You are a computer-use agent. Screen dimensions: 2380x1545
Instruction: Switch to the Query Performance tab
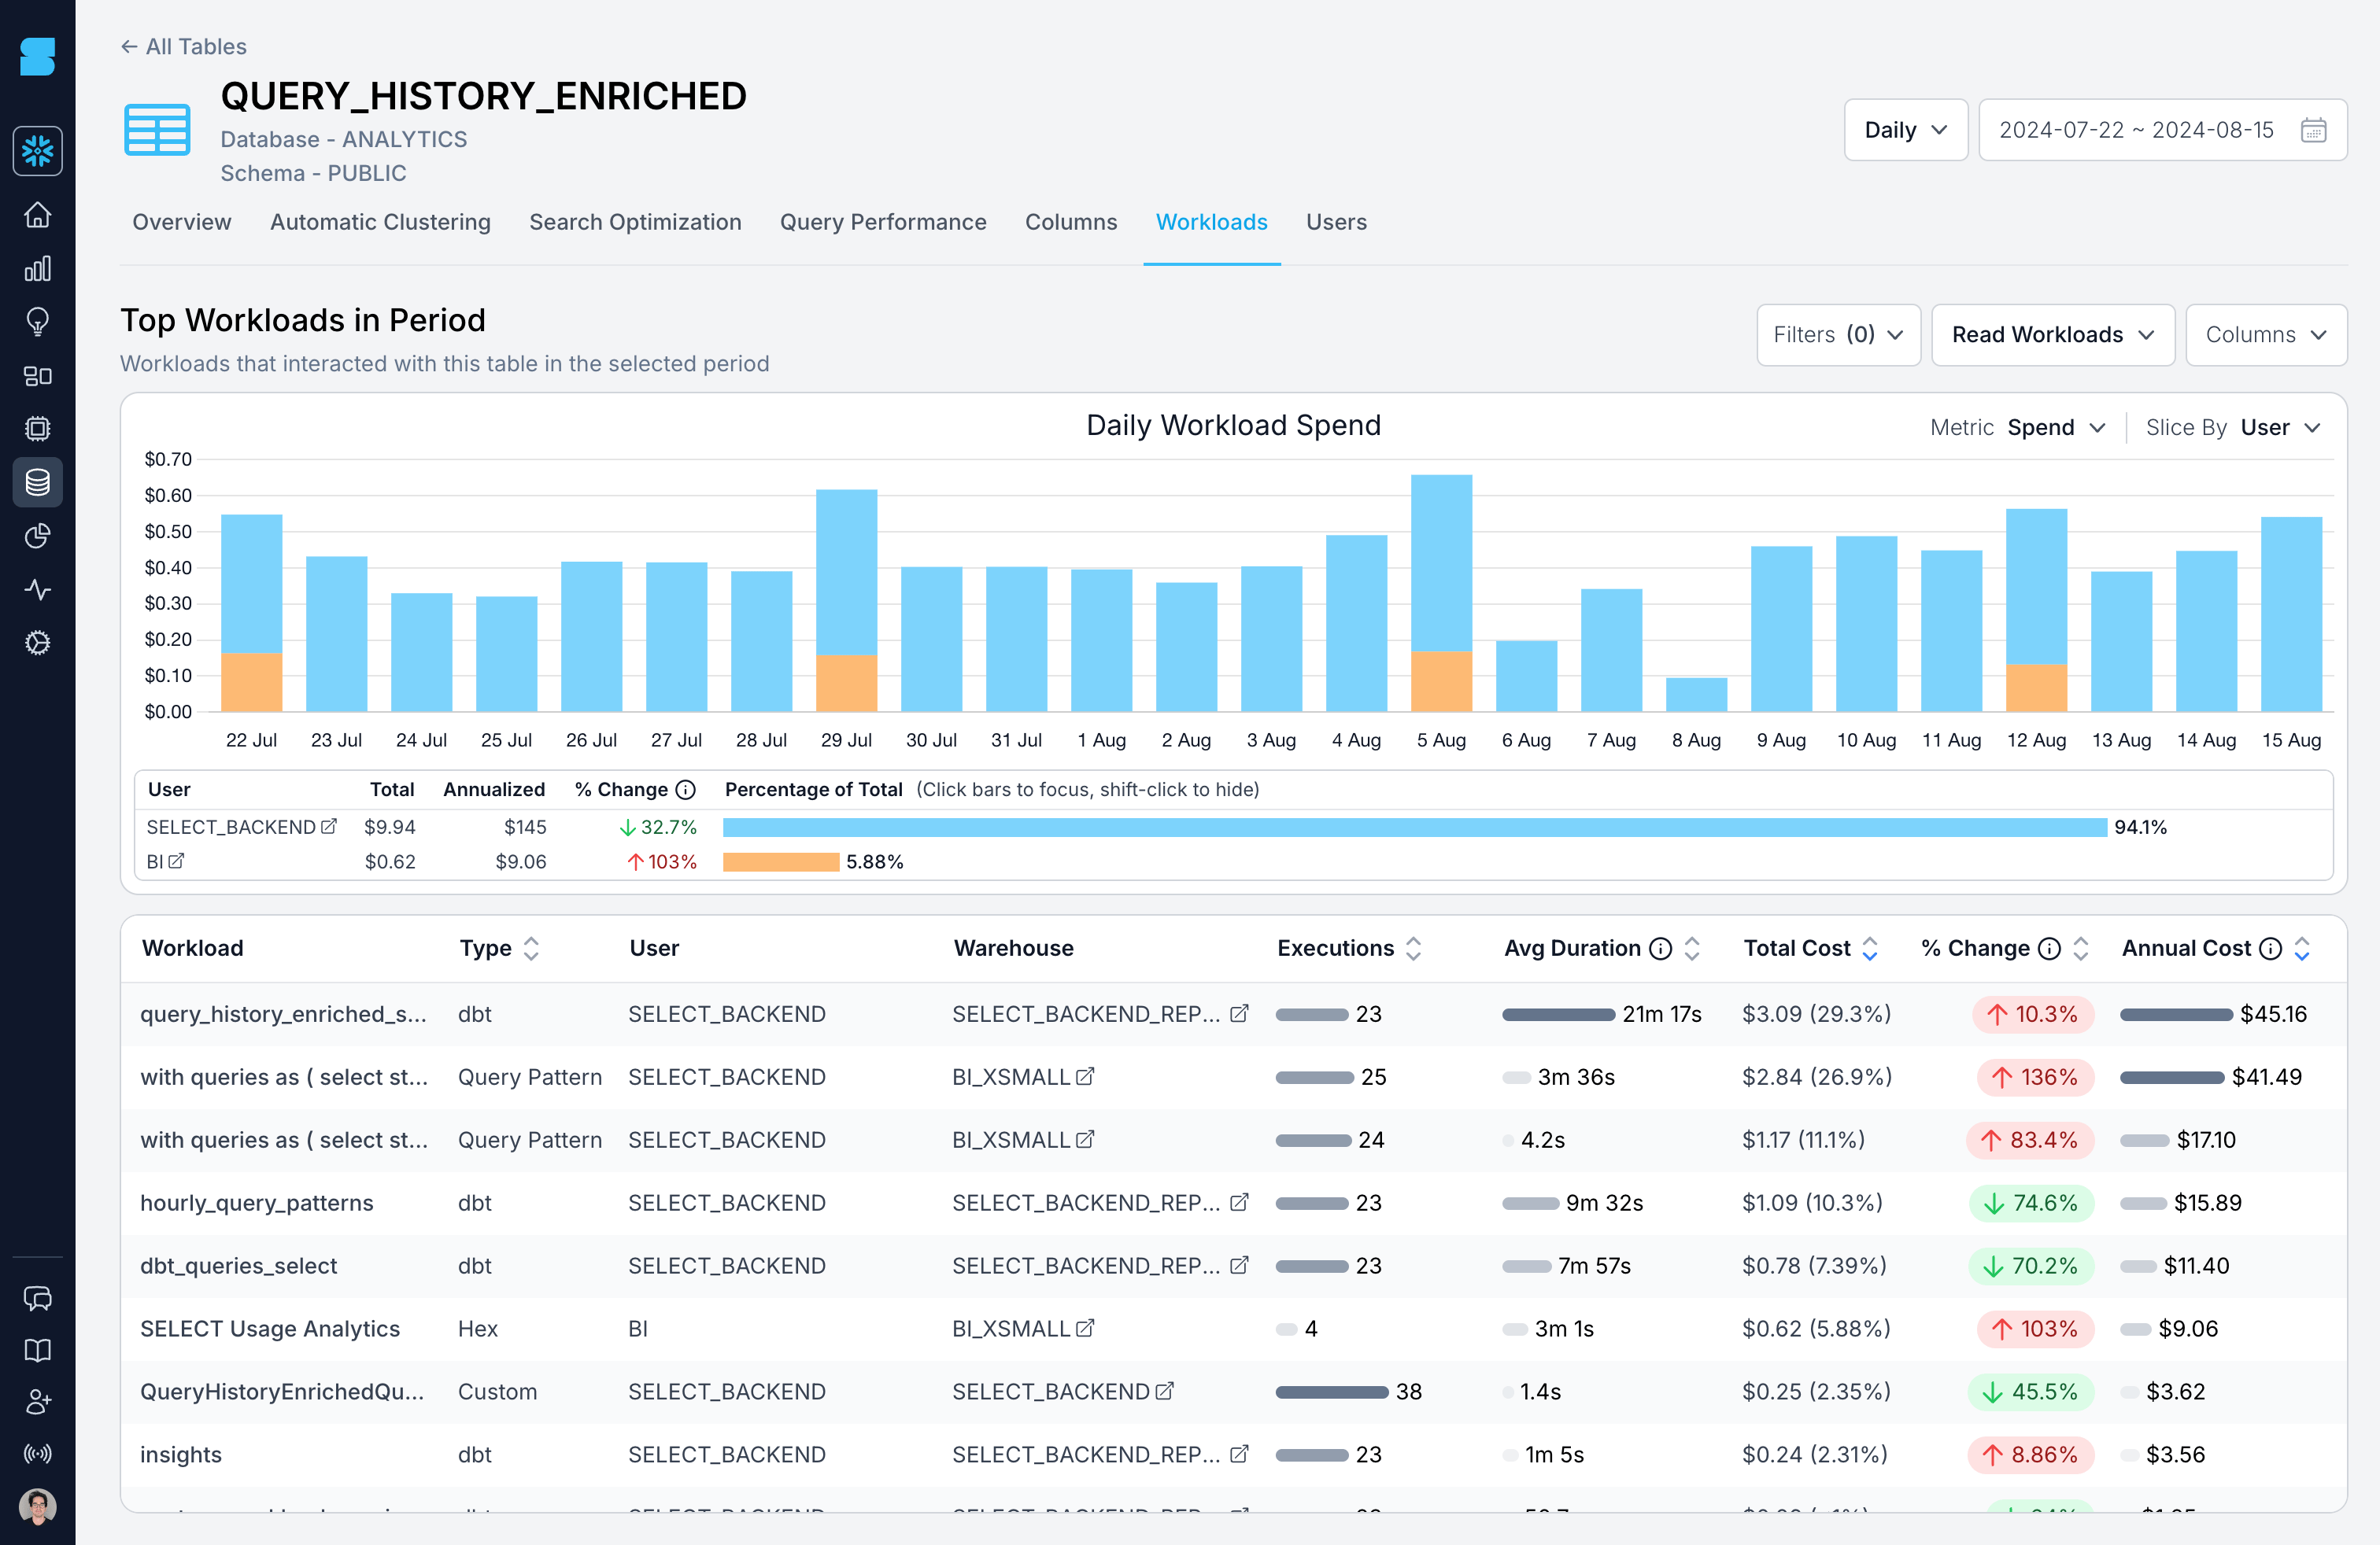pyautogui.click(x=883, y=222)
